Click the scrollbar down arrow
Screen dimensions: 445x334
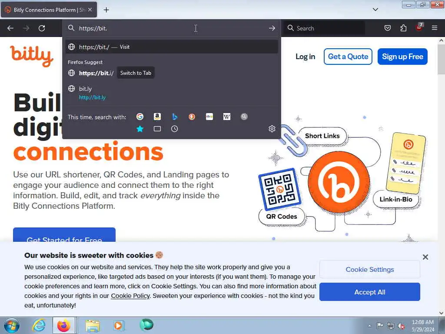pos(441,313)
